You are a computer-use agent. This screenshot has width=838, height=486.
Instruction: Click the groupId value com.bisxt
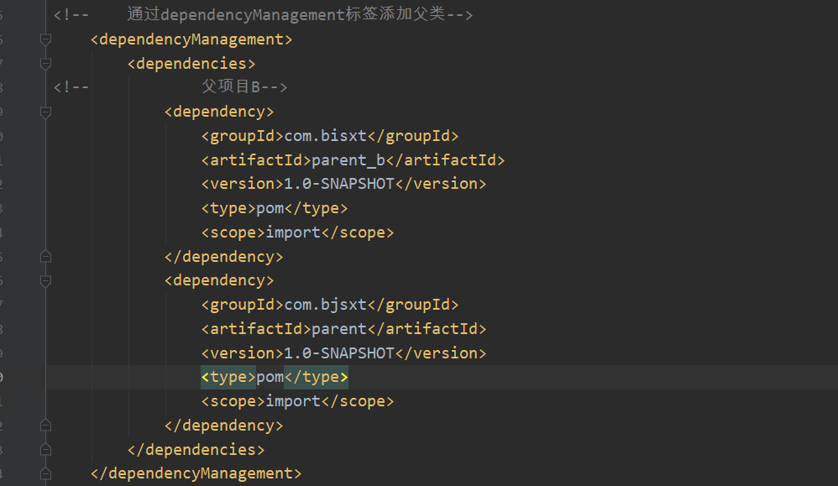[x=325, y=136]
